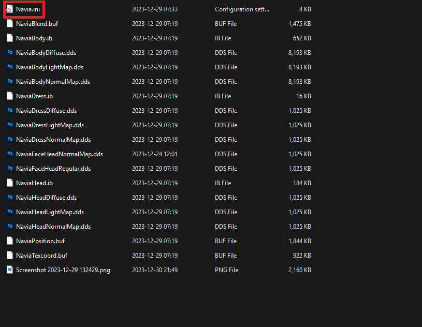Click the file name NaviaFaceHeadNormalMap.dds
The height and width of the screenshot is (327, 422).
60,154
